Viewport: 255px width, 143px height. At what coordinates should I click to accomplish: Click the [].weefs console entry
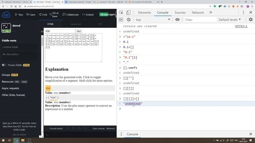tap(130, 68)
